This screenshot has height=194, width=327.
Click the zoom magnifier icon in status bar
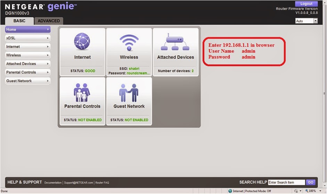tap(307, 191)
